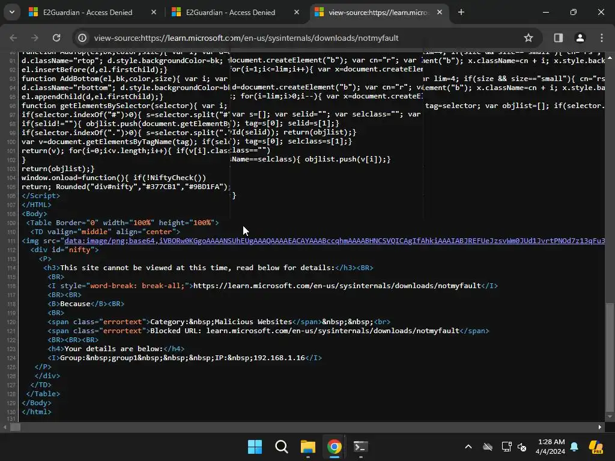Close the first E2Guardian tab
Image resolution: width=615 pixels, height=461 pixels.
tap(154, 12)
